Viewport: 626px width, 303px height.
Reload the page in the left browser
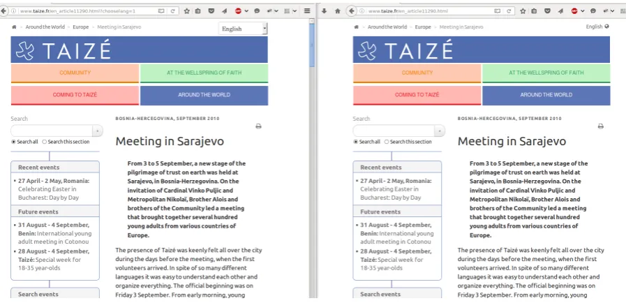pos(172,11)
